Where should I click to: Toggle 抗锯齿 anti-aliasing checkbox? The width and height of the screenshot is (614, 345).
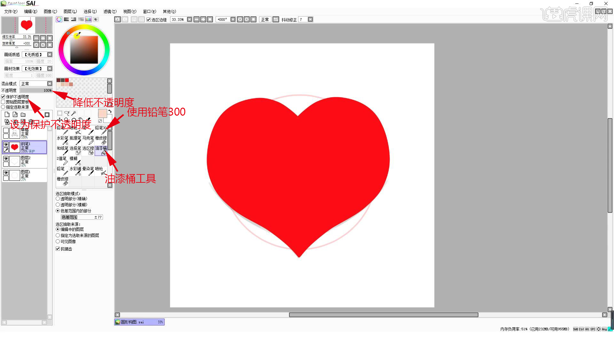pyautogui.click(x=58, y=249)
